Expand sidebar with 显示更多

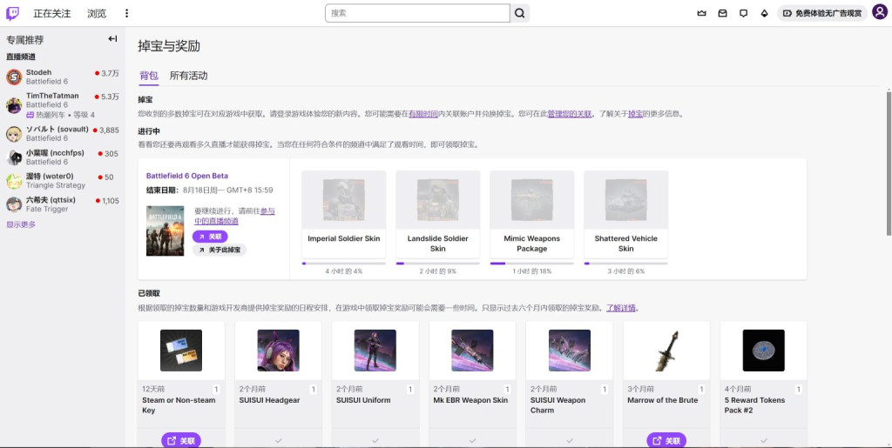coord(21,224)
